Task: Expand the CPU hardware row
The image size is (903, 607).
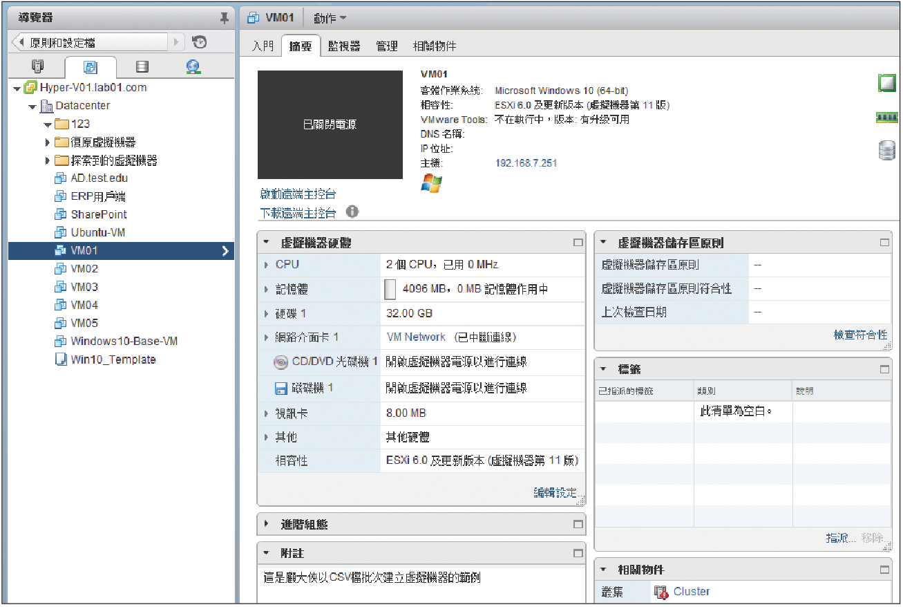Action: coord(266,265)
